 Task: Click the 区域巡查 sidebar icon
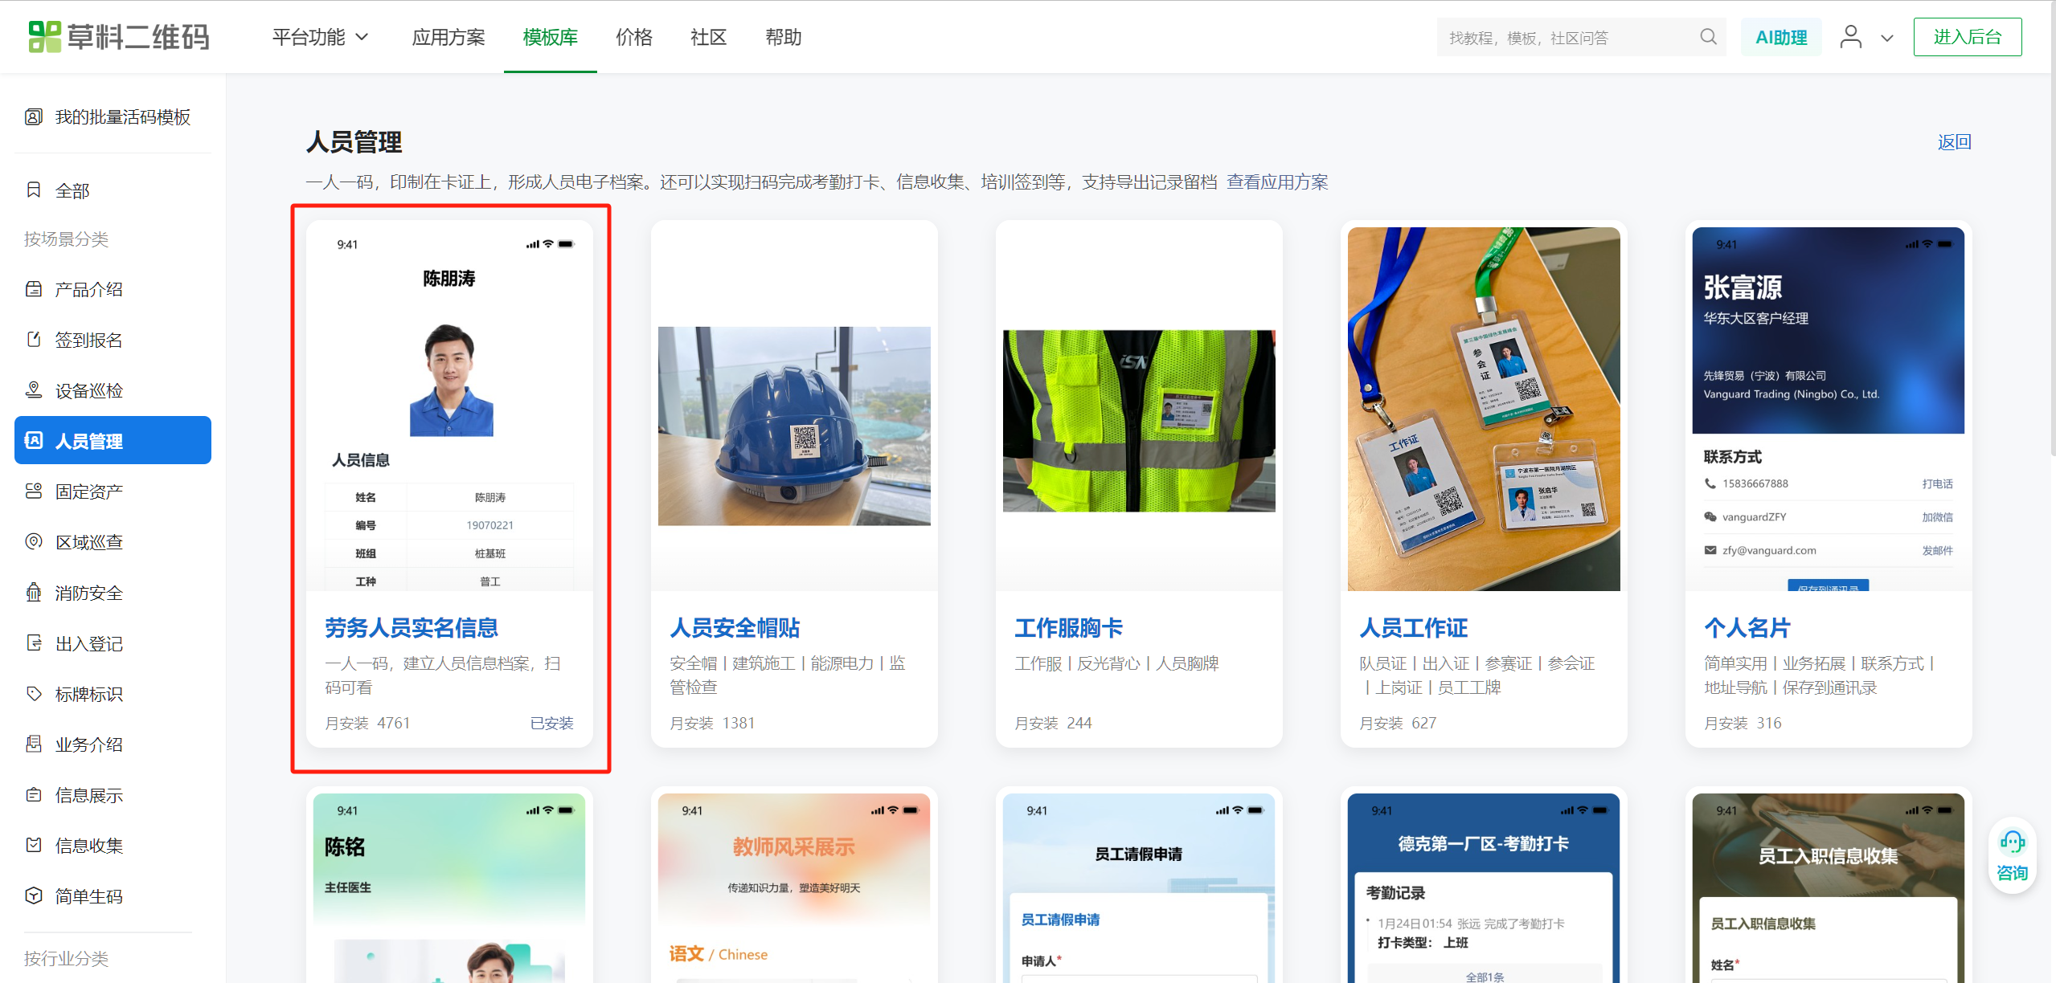tap(34, 542)
